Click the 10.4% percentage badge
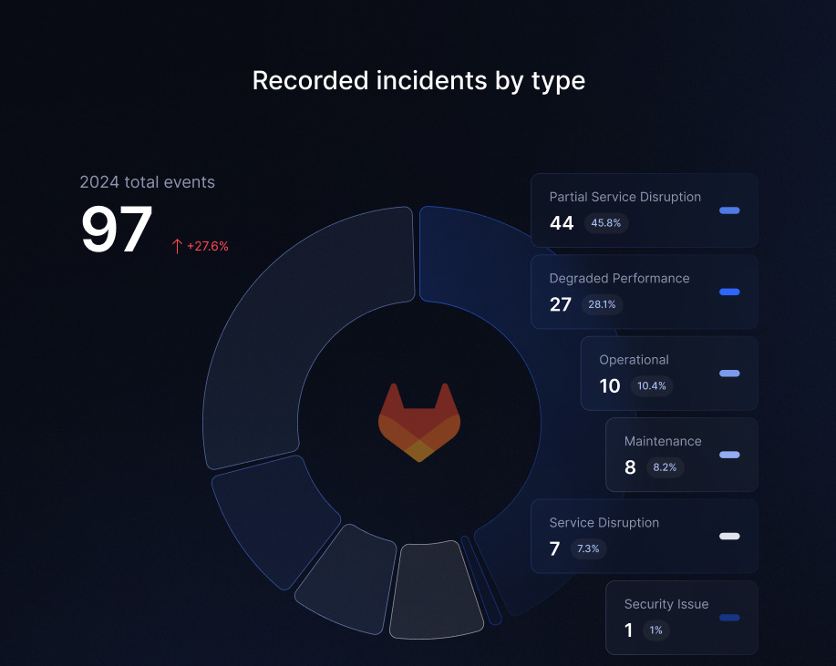 click(x=652, y=385)
